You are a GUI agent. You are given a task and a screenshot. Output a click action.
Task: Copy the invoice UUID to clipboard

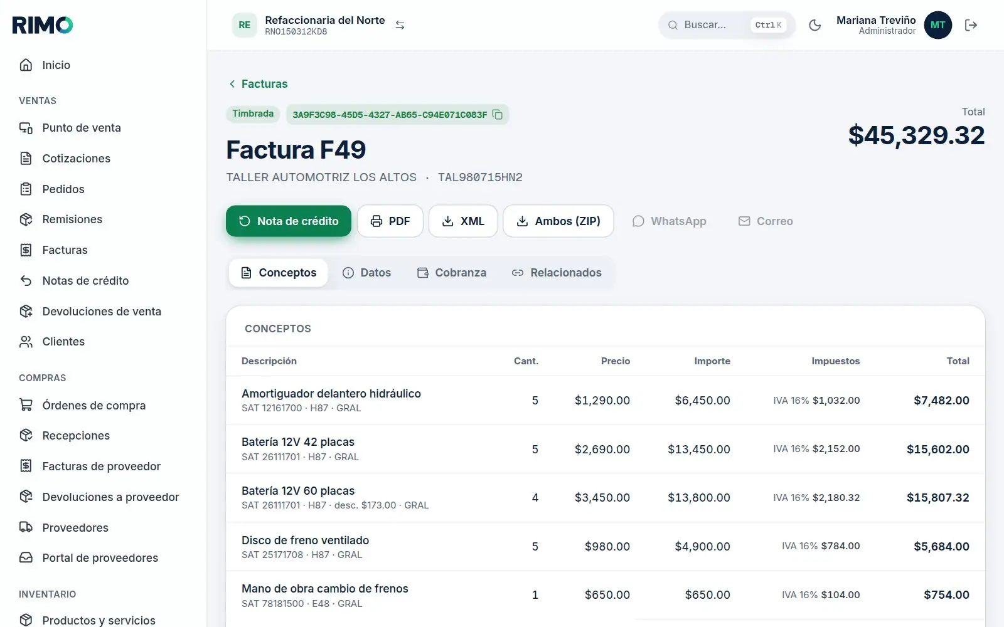coord(498,115)
